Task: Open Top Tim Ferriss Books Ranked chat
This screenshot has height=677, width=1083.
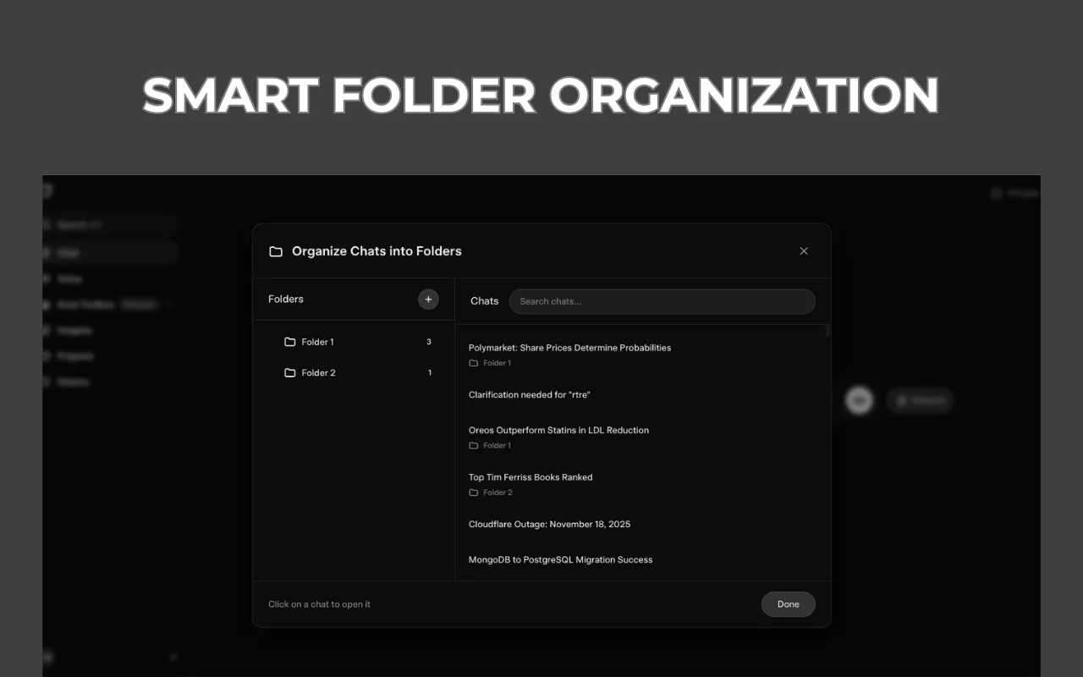Action: tap(531, 477)
